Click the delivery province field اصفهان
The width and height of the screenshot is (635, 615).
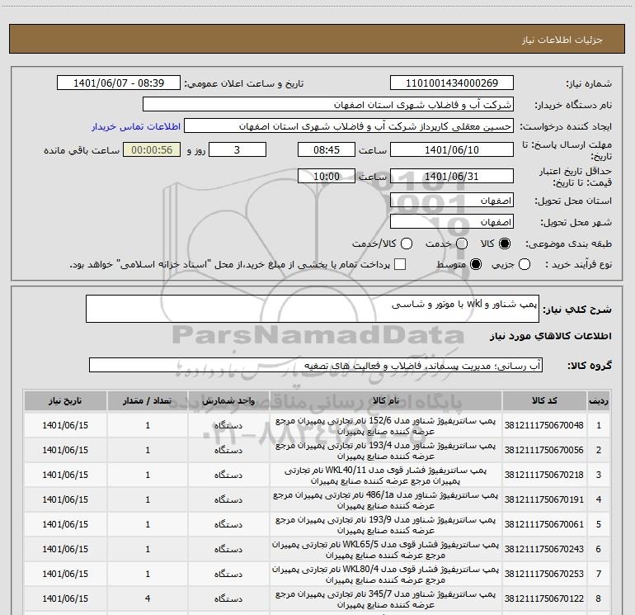pos(452,201)
